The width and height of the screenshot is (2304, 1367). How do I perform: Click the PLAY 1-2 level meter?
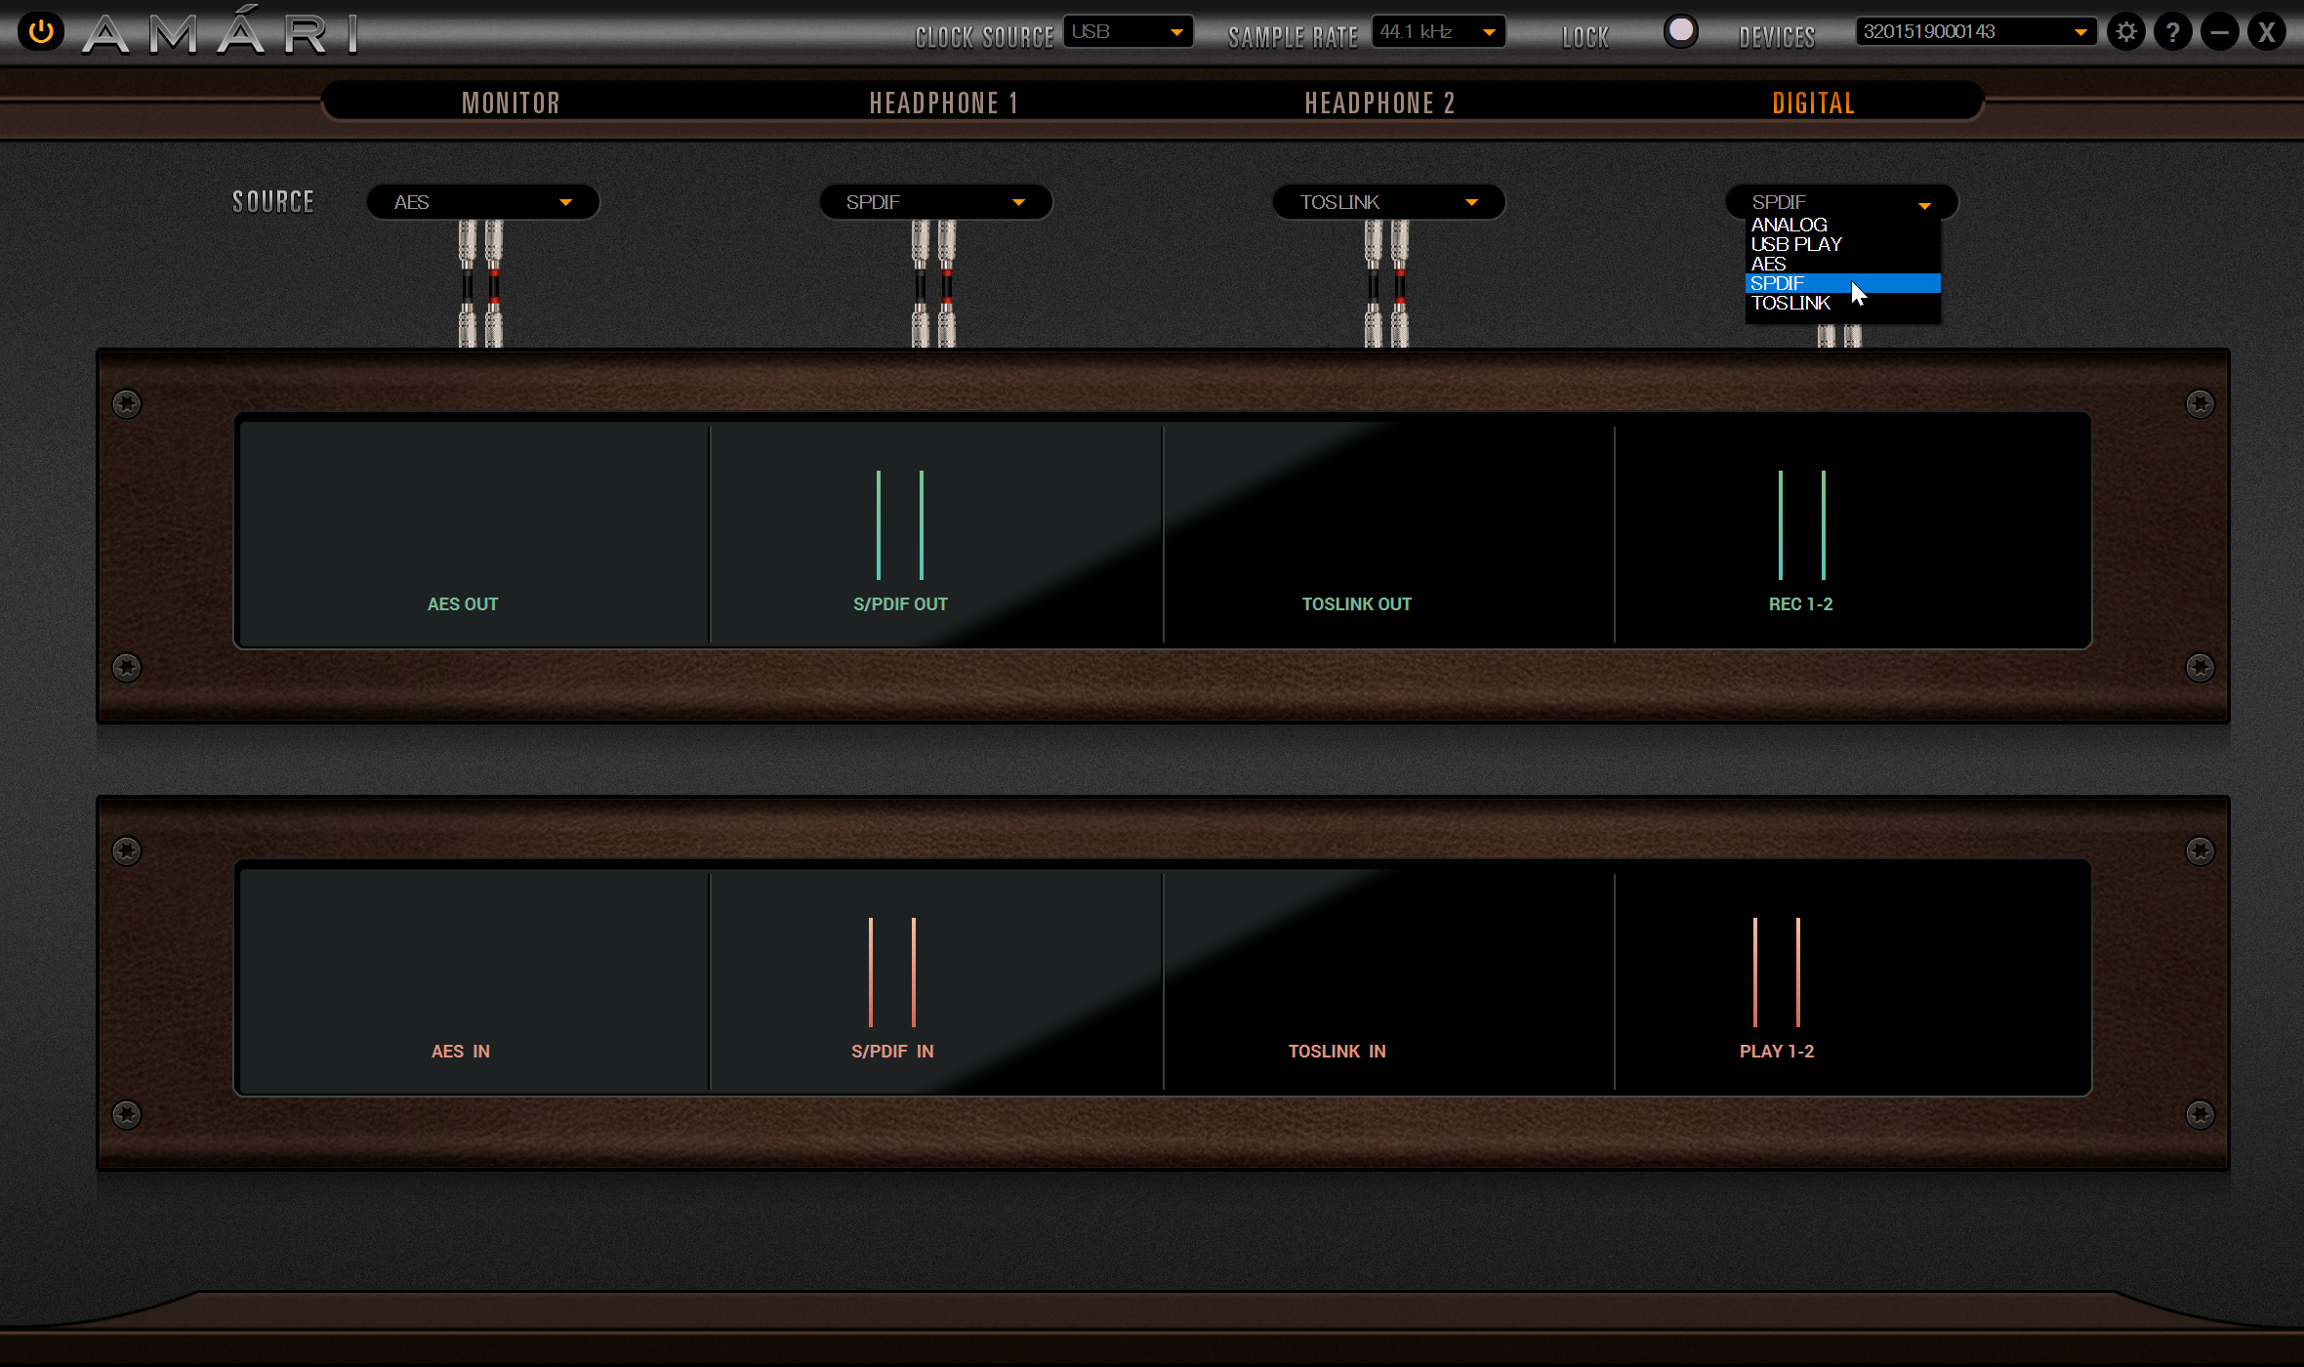tap(1776, 973)
